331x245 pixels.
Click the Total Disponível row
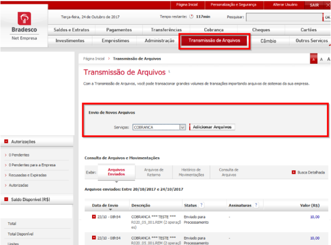(21, 234)
